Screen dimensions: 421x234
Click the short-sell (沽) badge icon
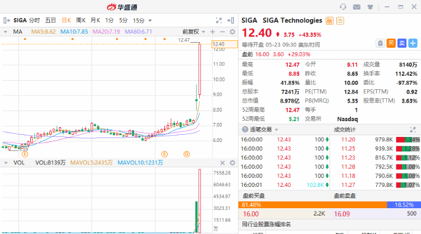[x=340, y=21]
